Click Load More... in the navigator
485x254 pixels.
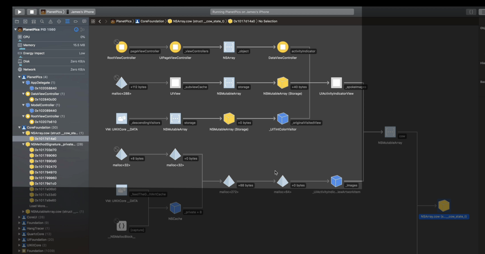39,206
